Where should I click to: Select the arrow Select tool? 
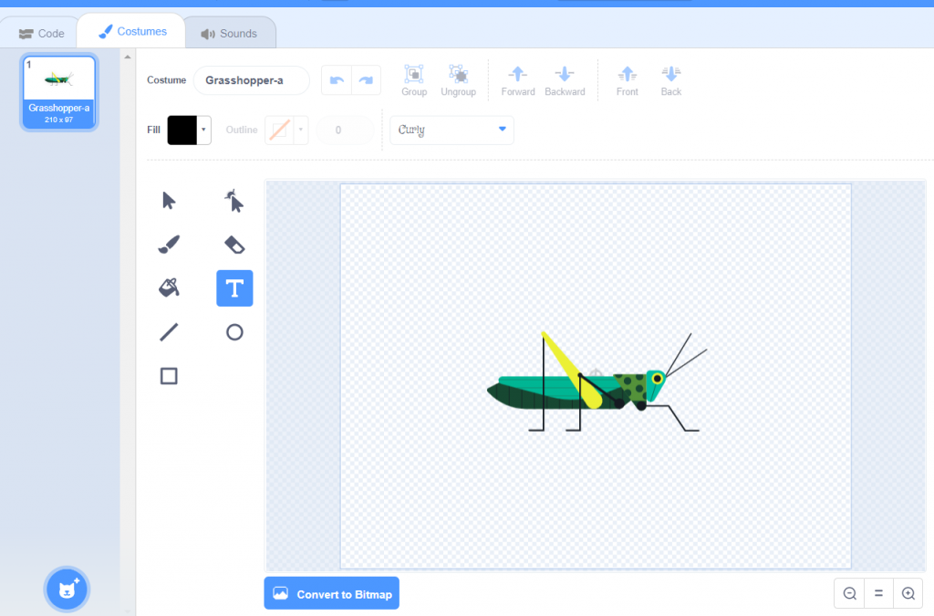click(x=169, y=201)
